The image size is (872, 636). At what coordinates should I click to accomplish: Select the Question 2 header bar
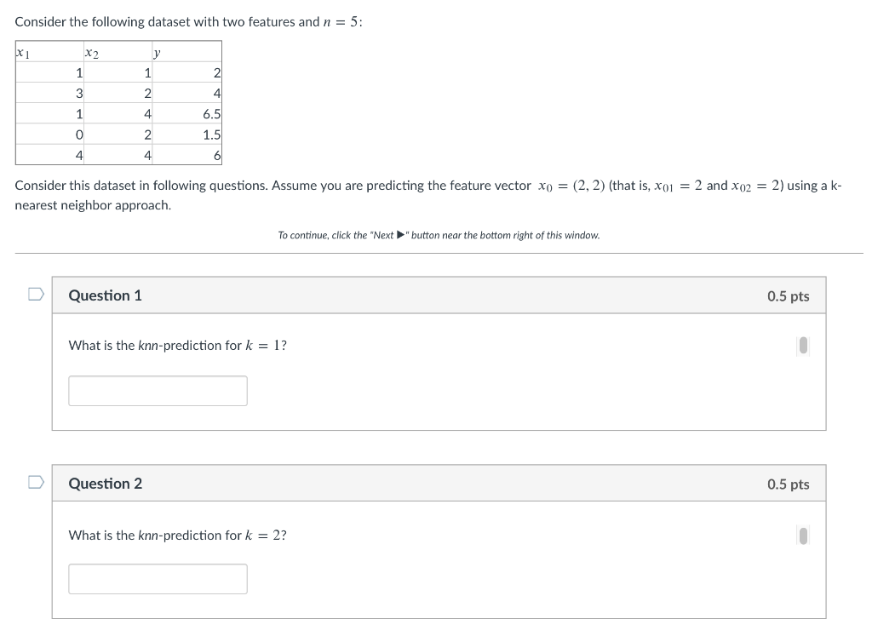click(x=439, y=483)
